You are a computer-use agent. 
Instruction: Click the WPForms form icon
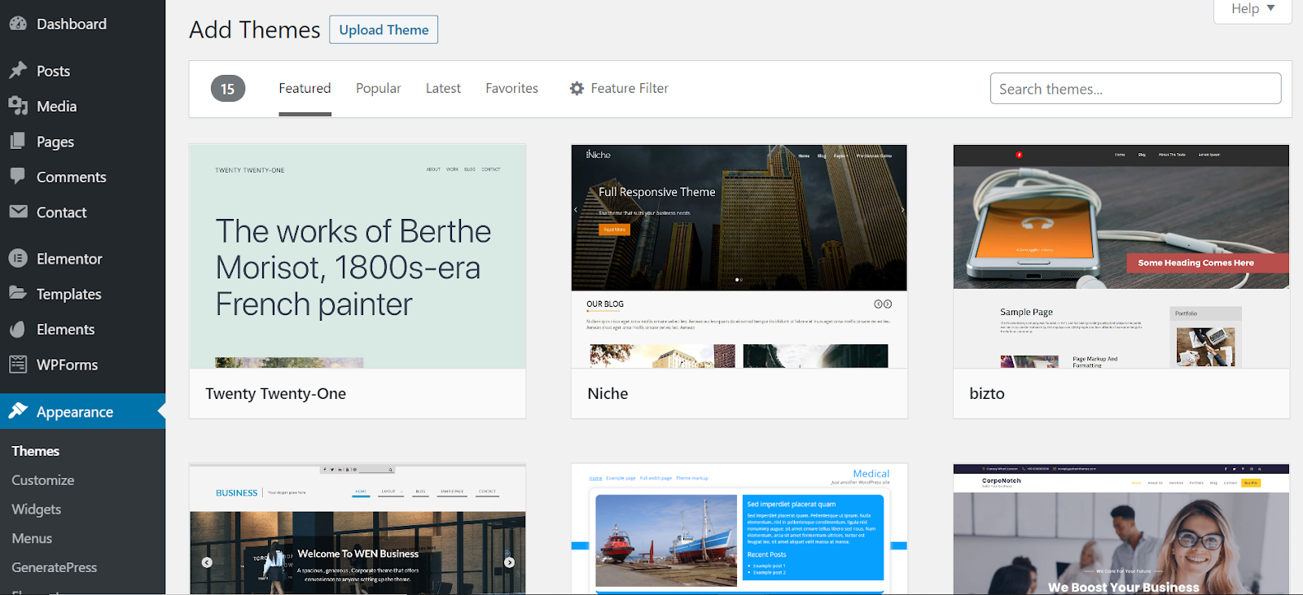18,364
